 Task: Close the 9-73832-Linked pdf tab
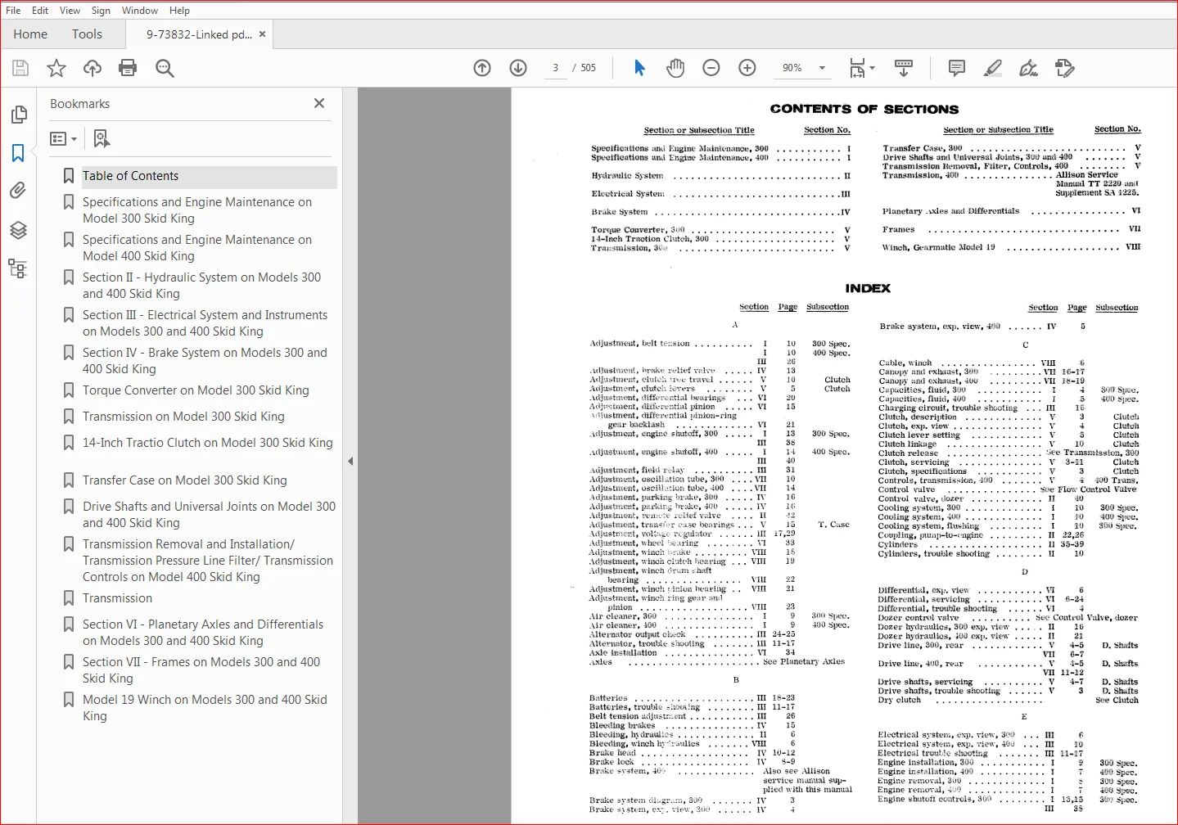pyautogui.click(x=263, y=34)
